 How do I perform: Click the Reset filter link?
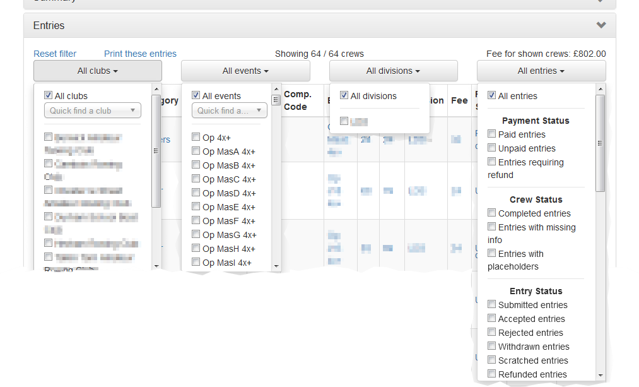(55, 54)
